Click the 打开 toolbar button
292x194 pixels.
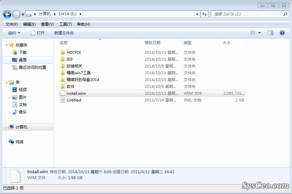tap(38, 33)
